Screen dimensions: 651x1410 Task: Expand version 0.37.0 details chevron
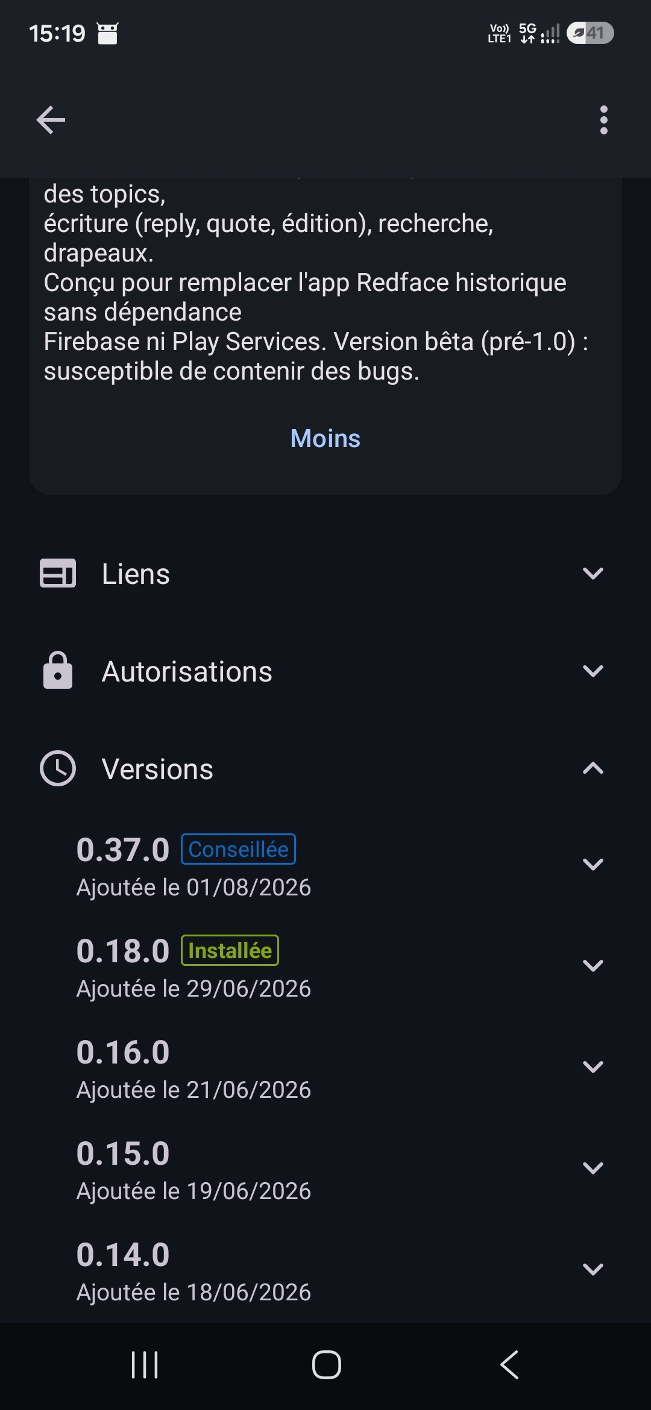tap(593, 865)
